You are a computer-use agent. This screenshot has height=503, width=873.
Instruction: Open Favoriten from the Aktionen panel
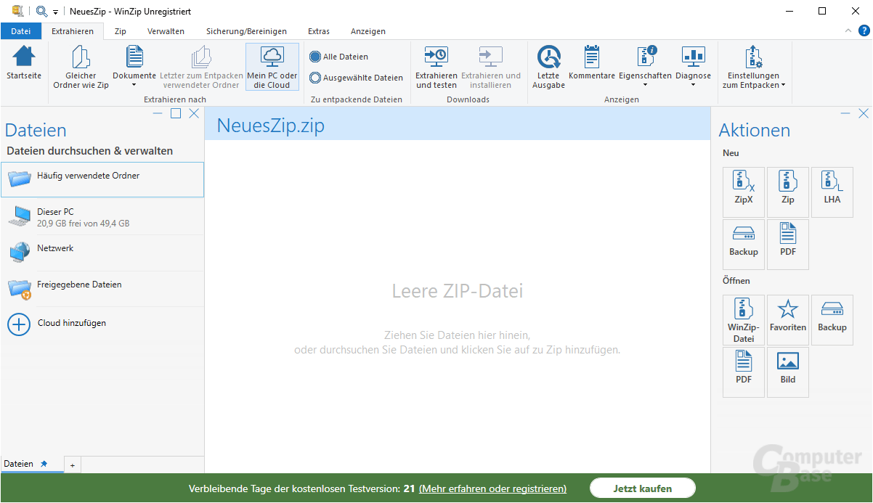pos(787,319)
